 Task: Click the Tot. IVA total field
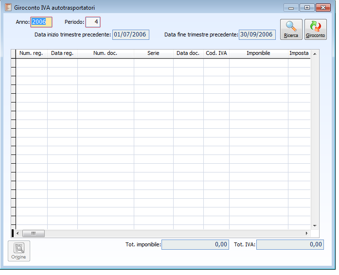pyautogui.click(x=290, y=244)
